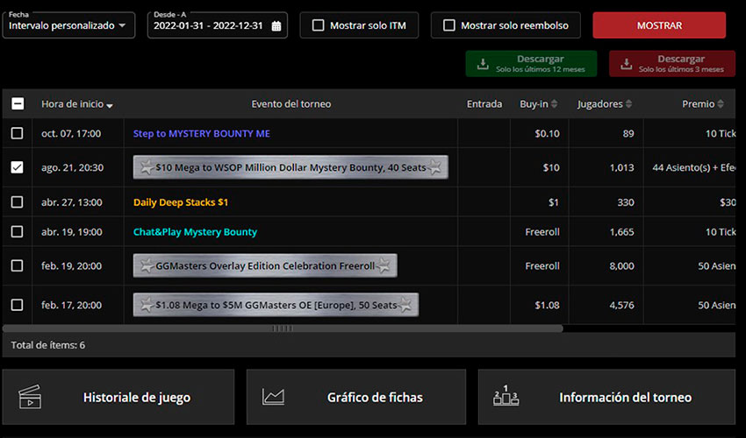This screenshot has height=438, width=746.
Task: Select the ago. 21, 20:30 start time
Action: point(72,167)
